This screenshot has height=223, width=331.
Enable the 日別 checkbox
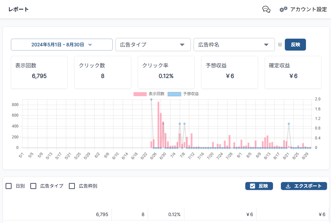[x=9, y=186]
